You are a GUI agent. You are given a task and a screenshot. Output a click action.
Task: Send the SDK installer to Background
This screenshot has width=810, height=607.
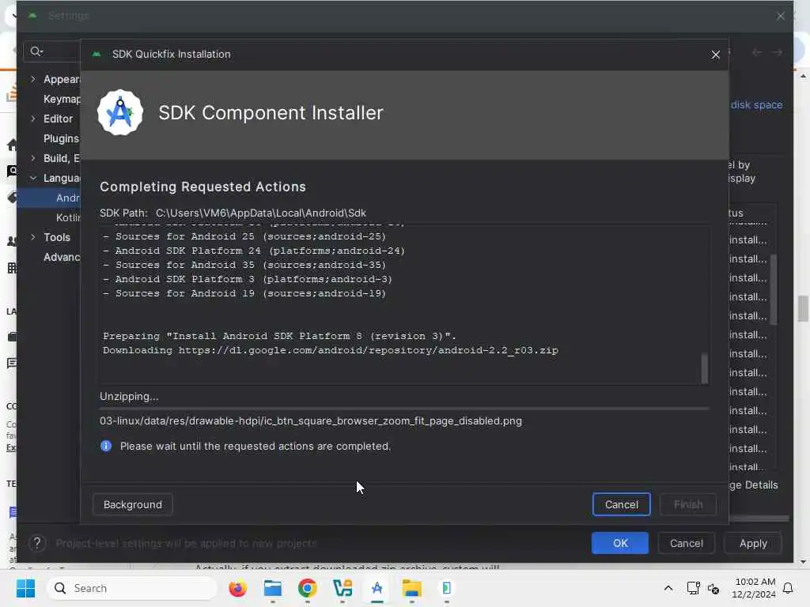pos(133,504)
